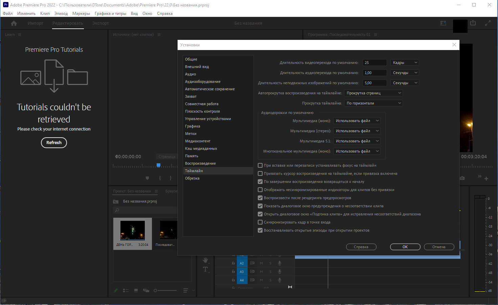Click the Home icon in the header bar
The height and width of the screenshot is (305, 498).
click(14, 23)
